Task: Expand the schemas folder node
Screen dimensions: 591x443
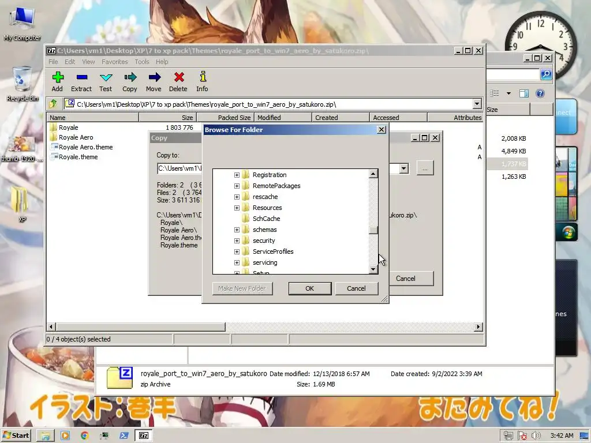Action: [x=237, y=230]
